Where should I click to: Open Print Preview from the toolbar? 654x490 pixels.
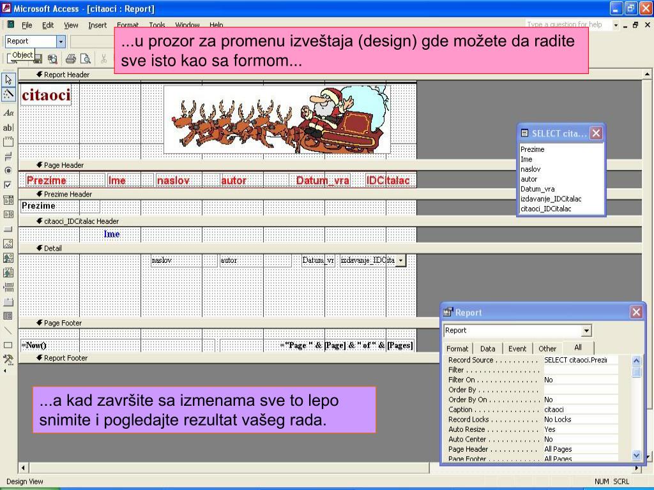click(x=86, y=59)
